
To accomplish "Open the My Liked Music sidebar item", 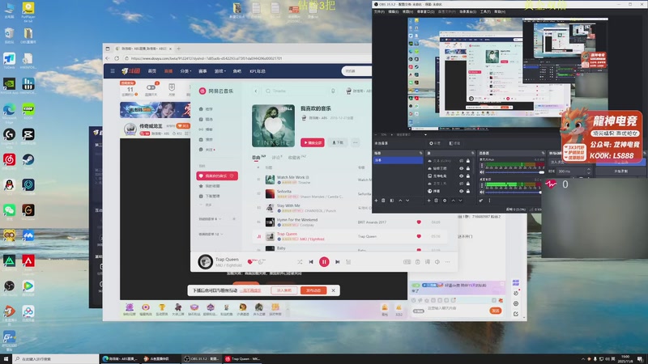I will pyautogui.click(x=217, y=176).
